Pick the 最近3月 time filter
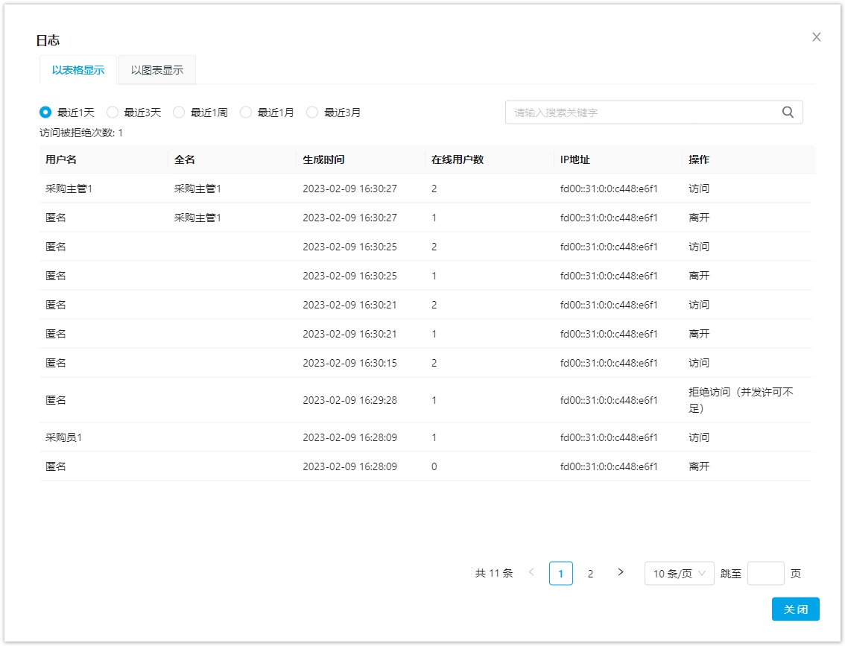The width and height of the screenshot is (845, 646). point(312,113)
